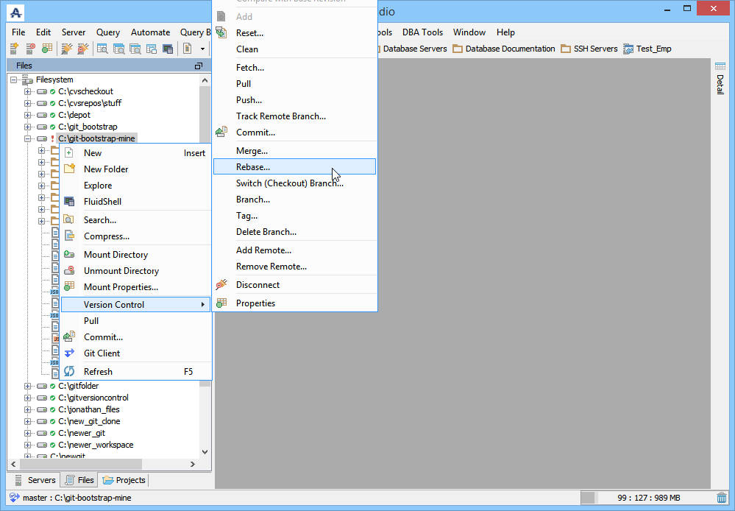Open the File menu
Viewport: 735px width, 511px height.
click(x=18, y=32)
